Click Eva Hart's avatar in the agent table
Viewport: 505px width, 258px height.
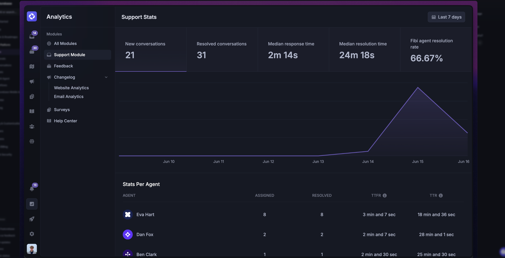click(128, 214)
